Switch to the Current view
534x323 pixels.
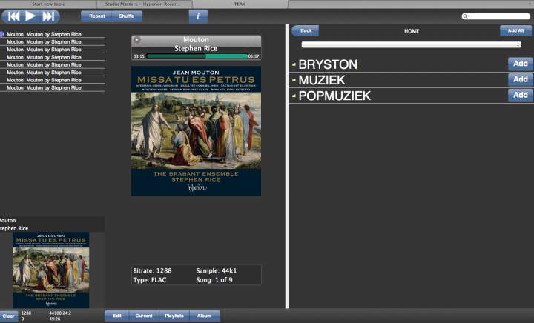(x=144, y=316)
